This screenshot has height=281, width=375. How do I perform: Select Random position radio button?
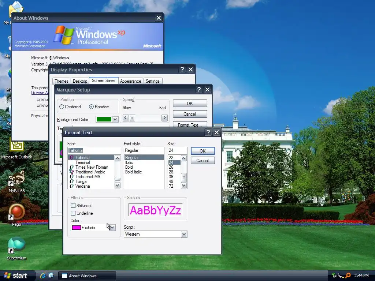coord(91,107)
